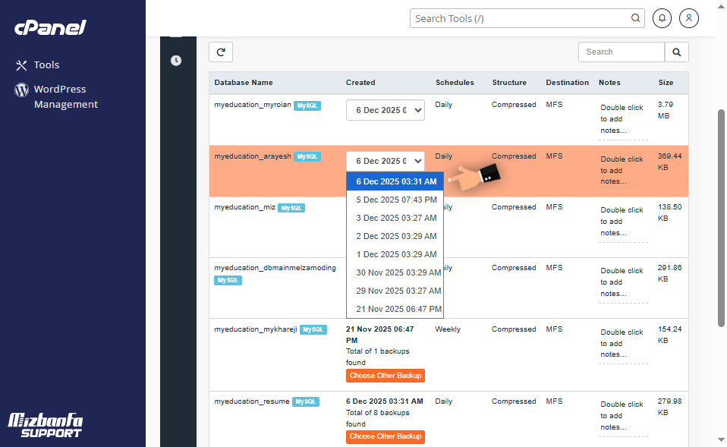This screenshot has width=727, height=447.
Task: Click the Search Tools input field
Action: [520, 18]
